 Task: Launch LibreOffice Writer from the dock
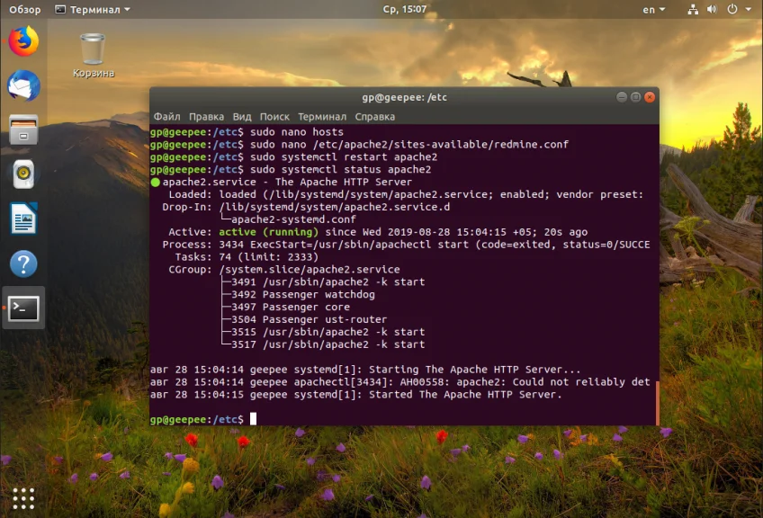(23, 219)
